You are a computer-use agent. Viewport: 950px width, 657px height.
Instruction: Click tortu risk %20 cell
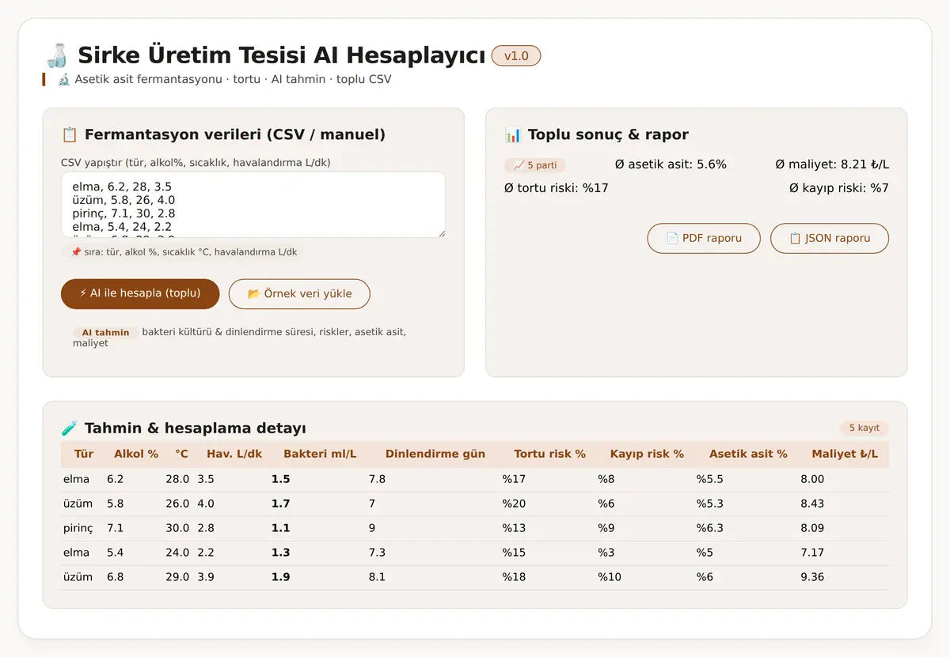[x=514, y=504]
